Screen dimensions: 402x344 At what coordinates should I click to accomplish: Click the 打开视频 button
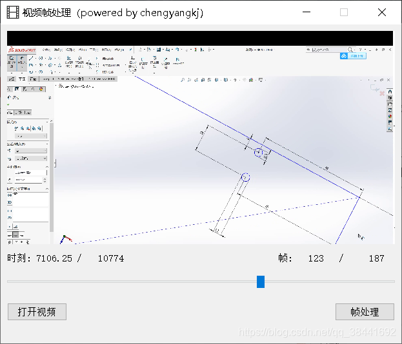click(37, 312)
